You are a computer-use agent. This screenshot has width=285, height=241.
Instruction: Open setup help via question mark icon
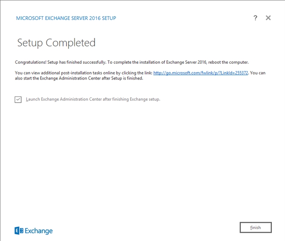[255, 18]
